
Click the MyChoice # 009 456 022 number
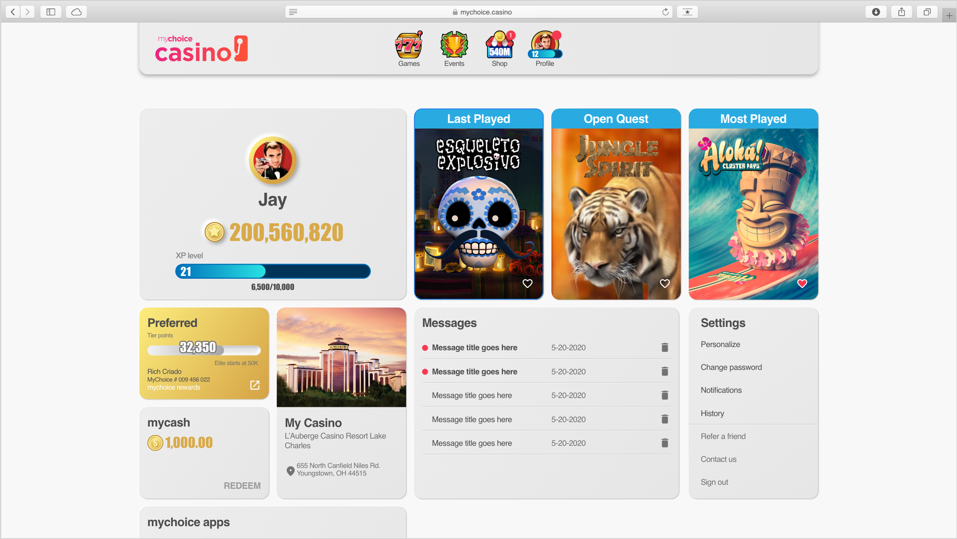pyautogui.click(x=178, y=380)
